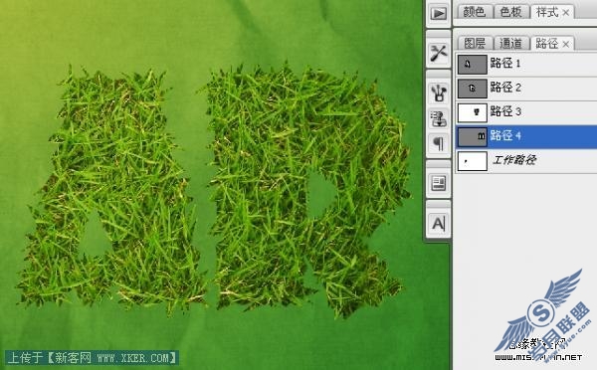Select the 样式 tab
This screenshot has height=370, width=597.
coord(547,12)
